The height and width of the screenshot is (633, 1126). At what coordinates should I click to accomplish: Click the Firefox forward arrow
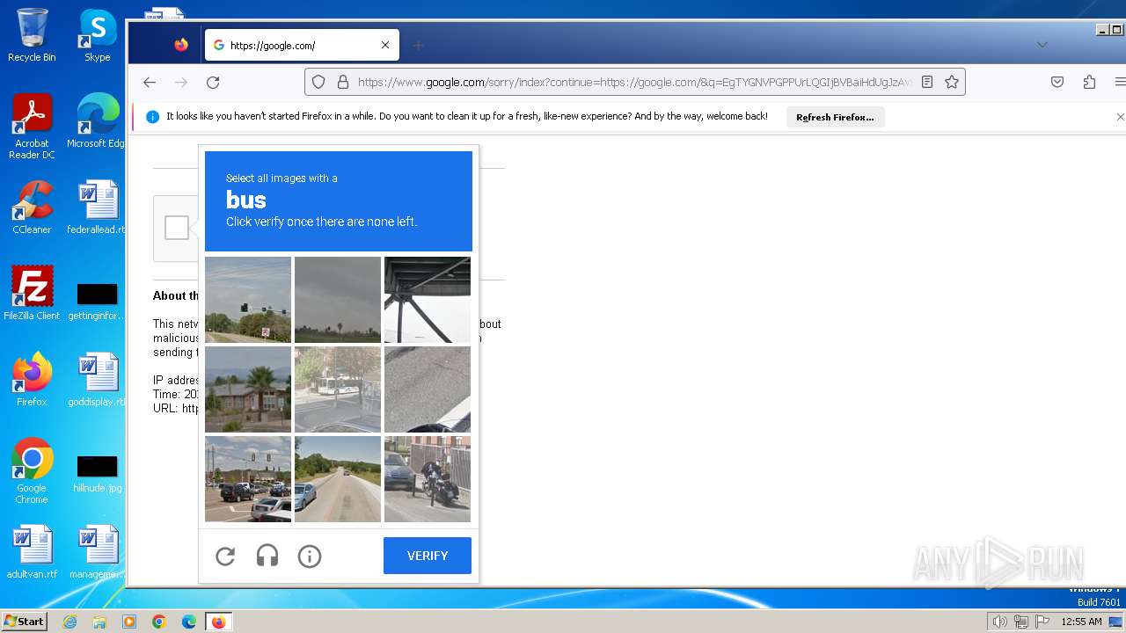[x=181, y=82]
